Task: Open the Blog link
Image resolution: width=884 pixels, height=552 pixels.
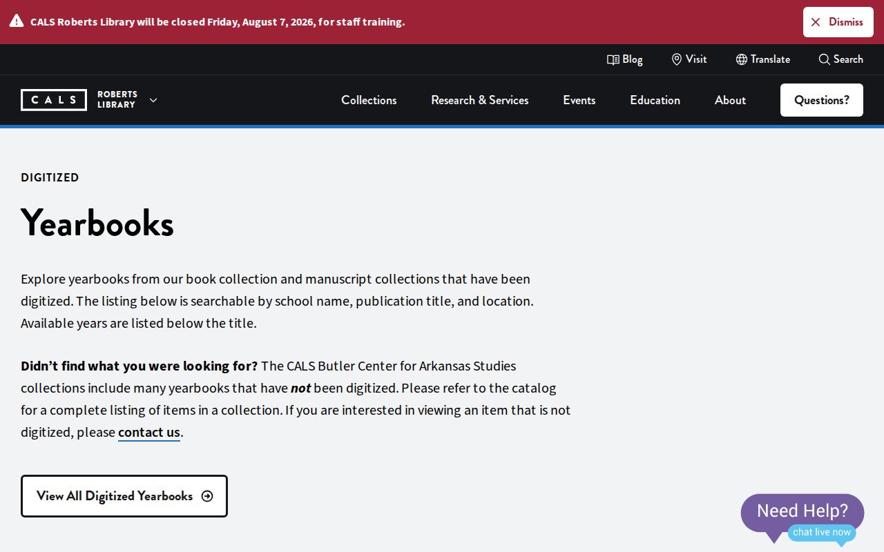Action: (624, 59)
